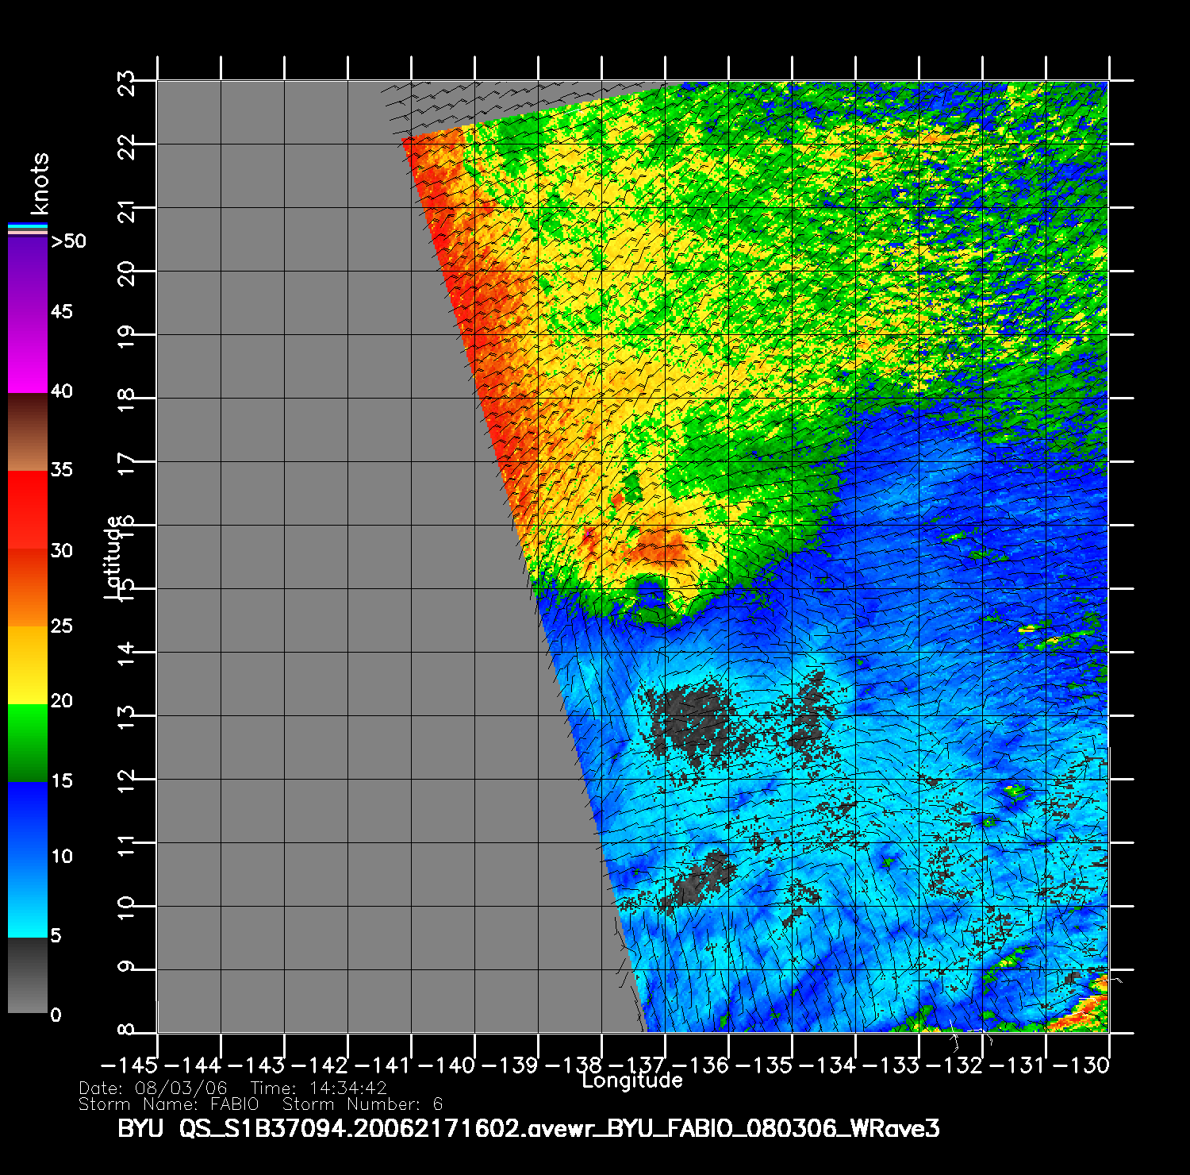Click the 'Longitude' axis title
The height and width of the screenshot is (1175, 1190).
pos(631,1081)
